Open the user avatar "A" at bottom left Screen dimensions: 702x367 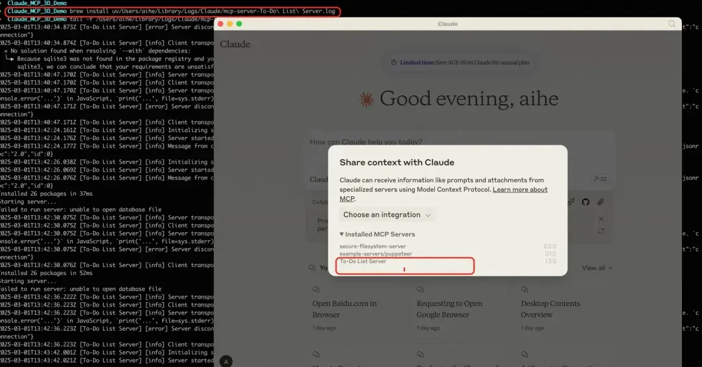tap(226, 361)
